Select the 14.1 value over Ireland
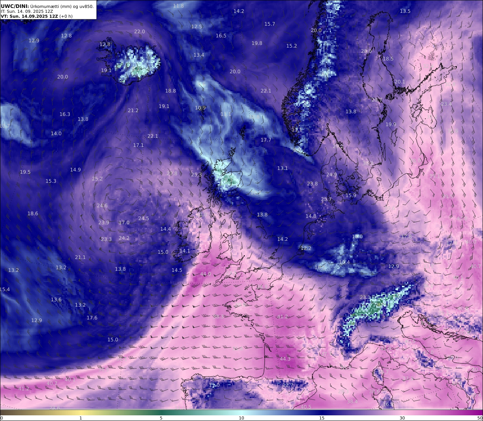Image resolution: width=483 pixels, height=421 pixels. 185,251
